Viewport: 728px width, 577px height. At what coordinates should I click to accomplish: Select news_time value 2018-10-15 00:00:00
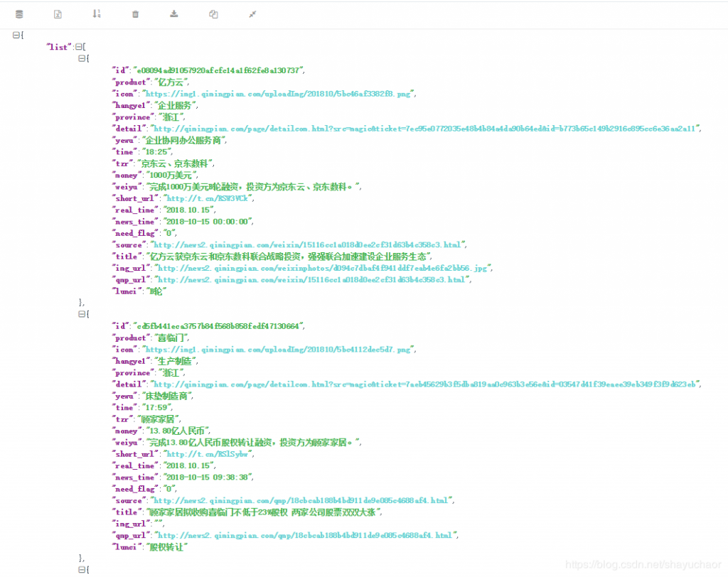[x=207, y=222]
